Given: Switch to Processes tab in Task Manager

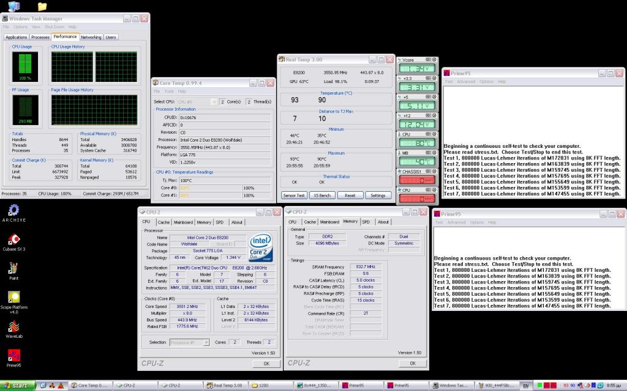Looking at the screenshot, I should coord(40,37).
